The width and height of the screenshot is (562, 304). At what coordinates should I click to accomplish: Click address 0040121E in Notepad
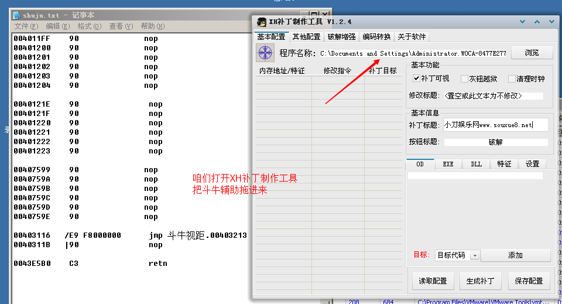32,104
